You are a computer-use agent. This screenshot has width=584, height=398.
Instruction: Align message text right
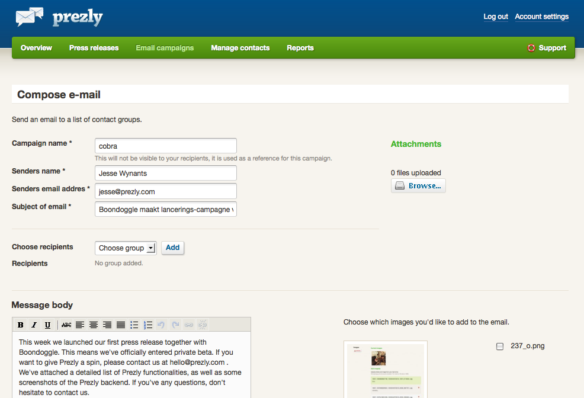107,325
